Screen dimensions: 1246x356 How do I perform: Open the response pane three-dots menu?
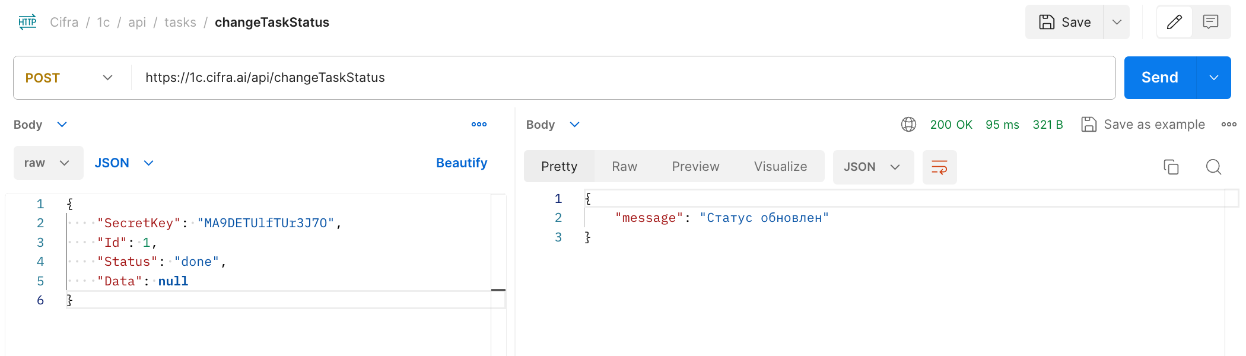click(1229, 125)
